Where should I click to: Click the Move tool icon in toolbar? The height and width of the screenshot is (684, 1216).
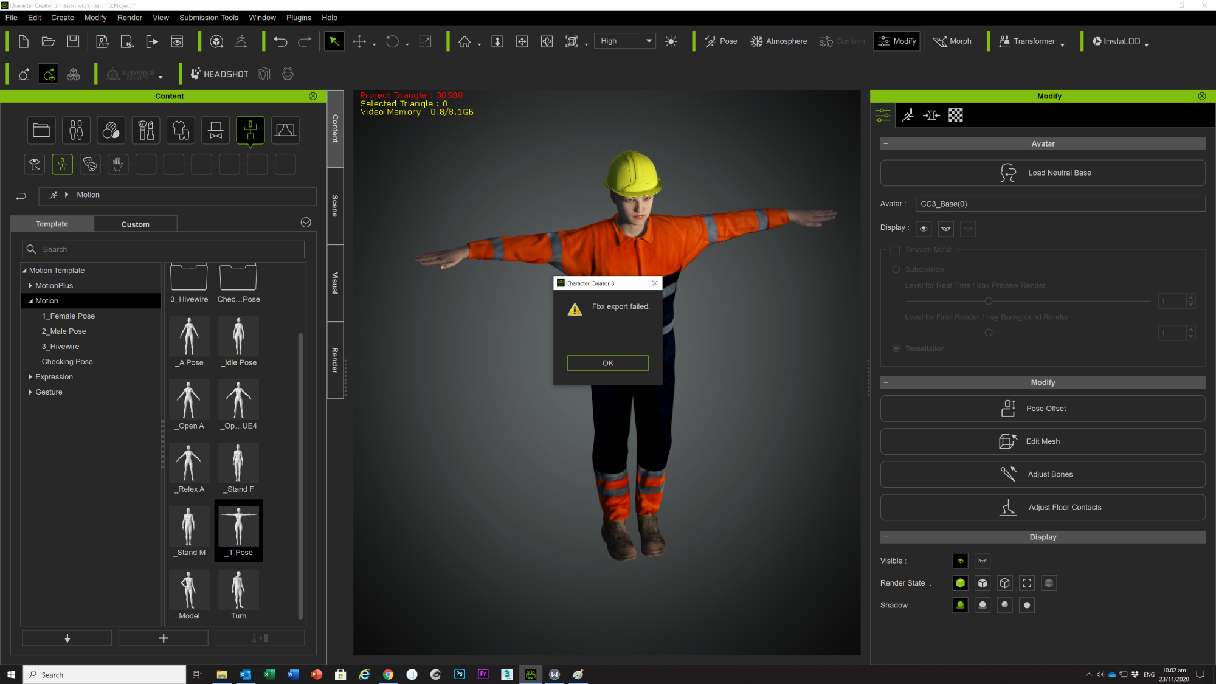[x=358, y=41]
